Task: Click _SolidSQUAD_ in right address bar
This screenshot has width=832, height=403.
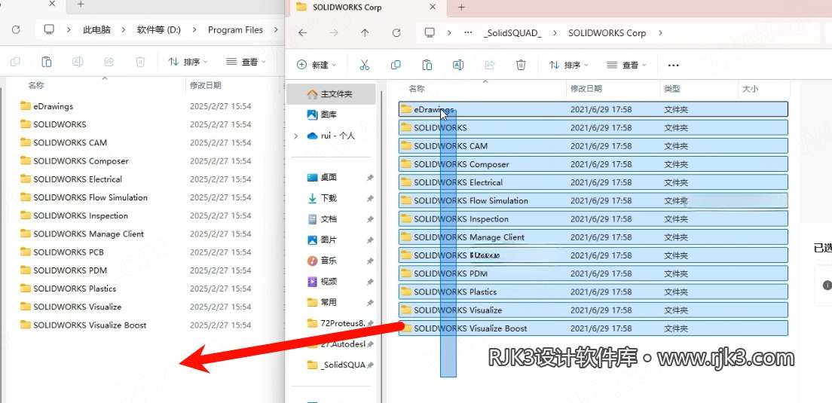Action: pyautogui.click(x=512, y=33)
